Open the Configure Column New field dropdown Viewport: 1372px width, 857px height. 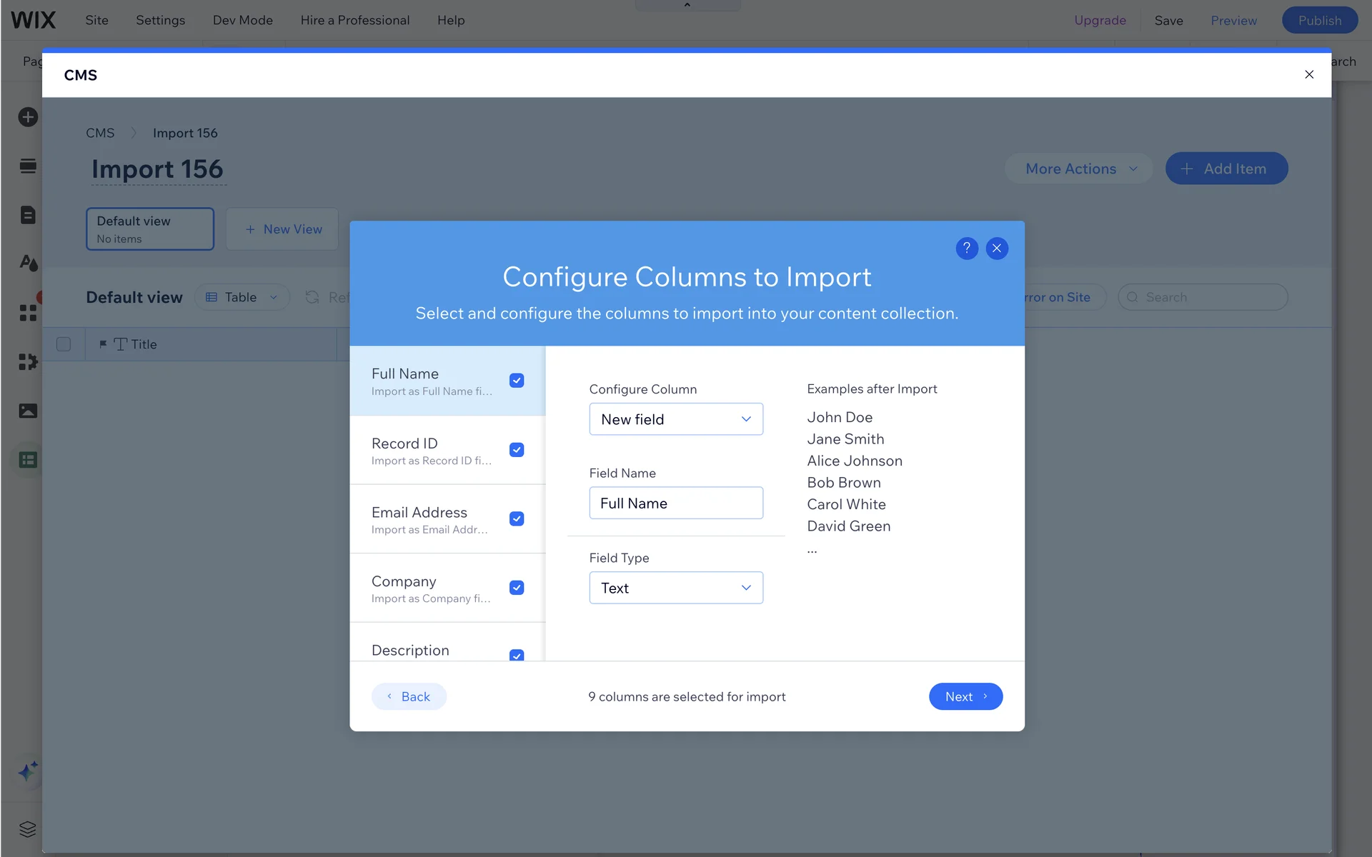click(675, 419)
